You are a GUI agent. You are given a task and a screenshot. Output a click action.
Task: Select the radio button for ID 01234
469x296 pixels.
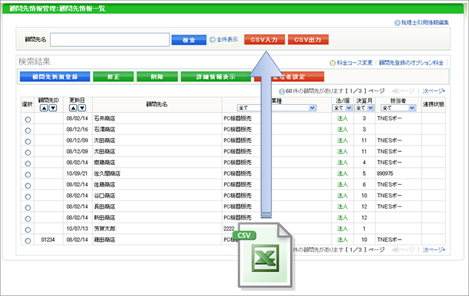click(28, 241)
